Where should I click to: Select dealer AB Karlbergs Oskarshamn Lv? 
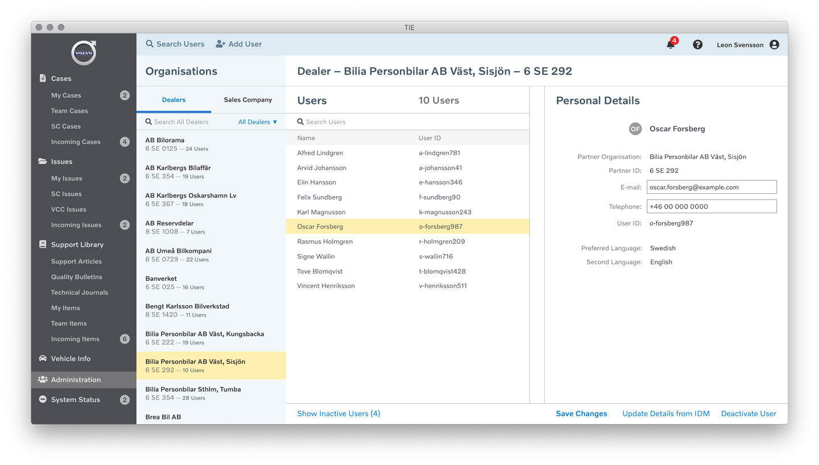[211, 200]
